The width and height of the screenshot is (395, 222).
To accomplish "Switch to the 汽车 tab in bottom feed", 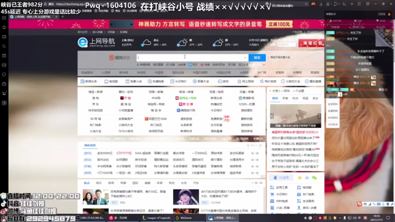I will 196,183.
